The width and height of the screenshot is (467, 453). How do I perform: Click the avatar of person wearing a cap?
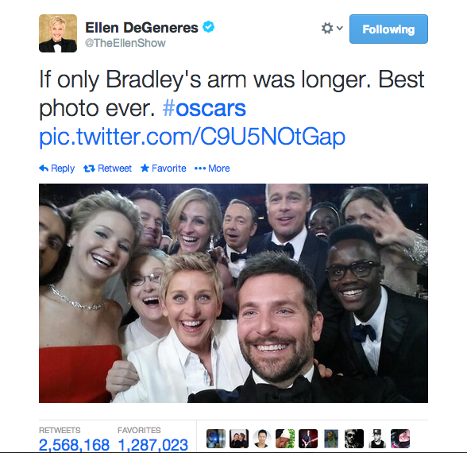377,439
